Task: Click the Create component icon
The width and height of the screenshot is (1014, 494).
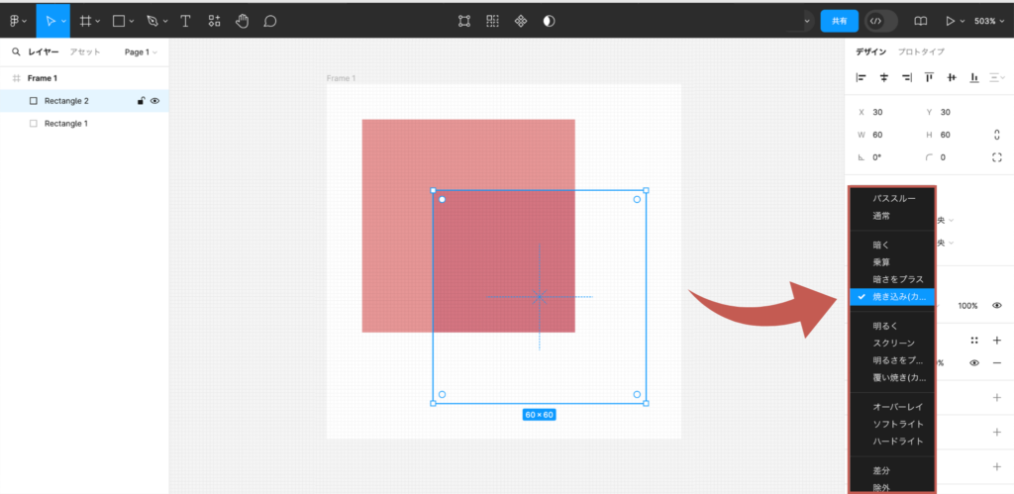Action: point(521,20)
